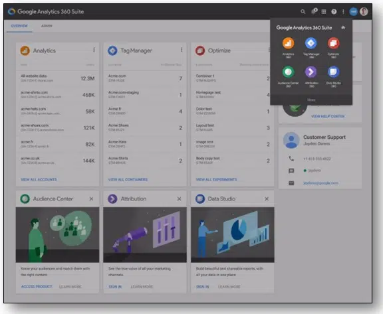Image resolution: width=383 pixels, height=314 pixels.
Task: Click the Audience Center green icon
Action: pos(25,199)
